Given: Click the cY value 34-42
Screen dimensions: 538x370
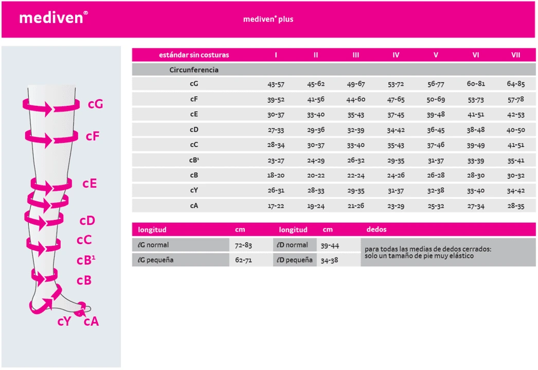Looking at the screenshot, I should [x=516, y=191].
